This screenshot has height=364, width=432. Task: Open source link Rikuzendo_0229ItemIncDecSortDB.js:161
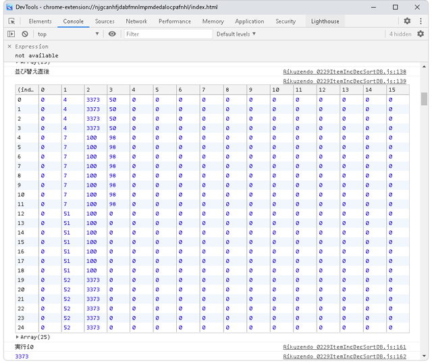pyautogui.click(x=344, y=347)
